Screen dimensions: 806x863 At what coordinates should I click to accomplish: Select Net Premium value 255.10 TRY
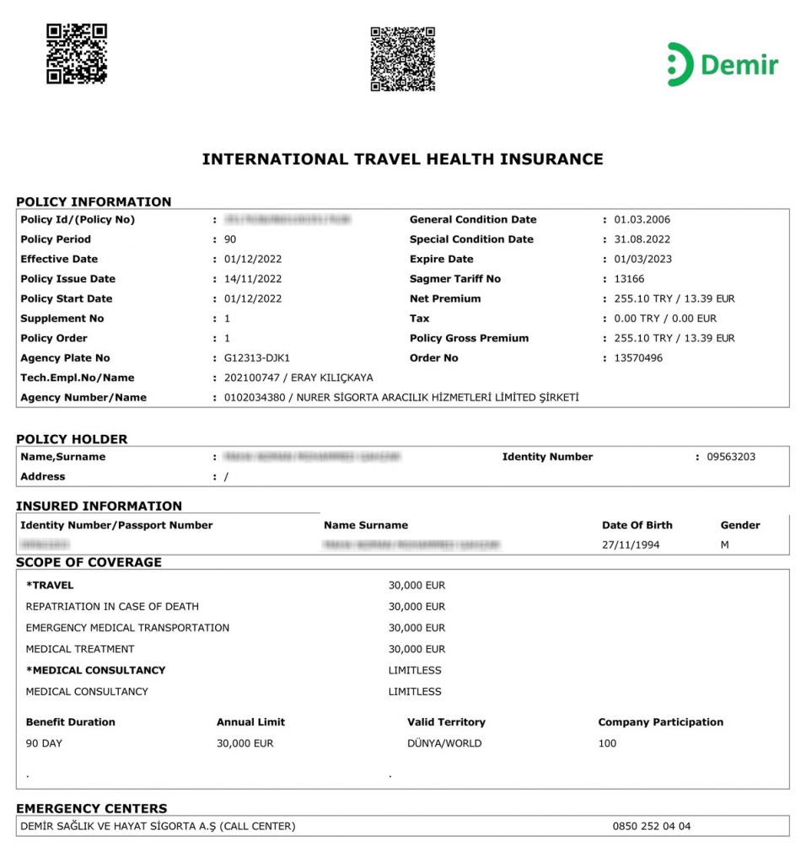point(643,299)
